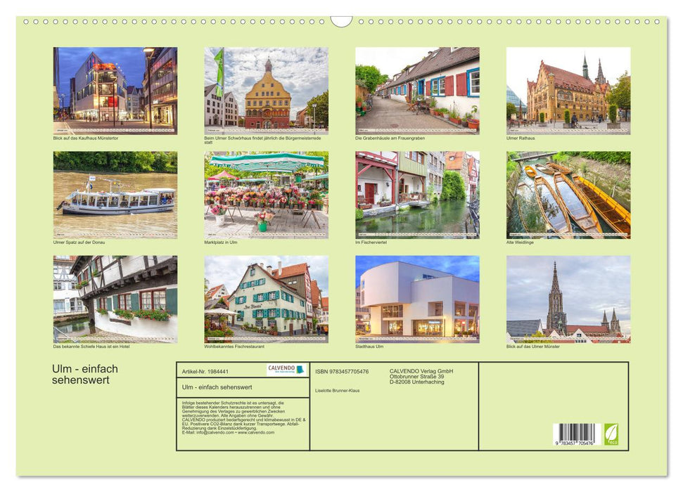
Task: Click the Im Fischerviertel canal photo
Action: (x=419, y=193)
